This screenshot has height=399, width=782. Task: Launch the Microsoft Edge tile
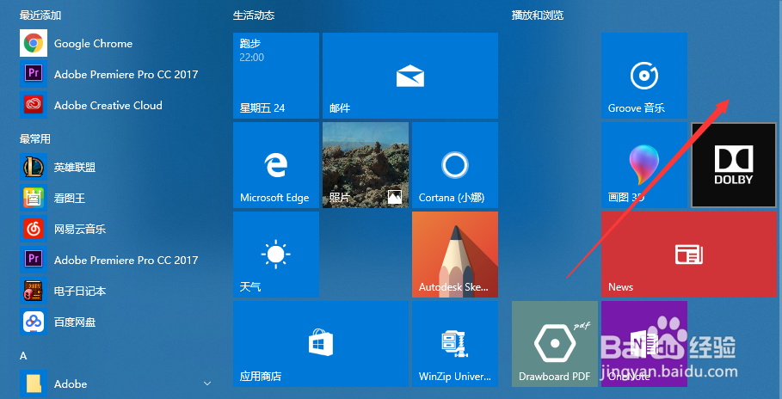[276, 165]
